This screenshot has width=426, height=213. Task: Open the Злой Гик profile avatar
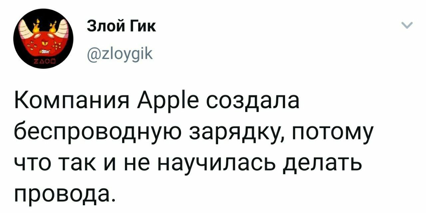pyautogui.click(x=43, y=39)
